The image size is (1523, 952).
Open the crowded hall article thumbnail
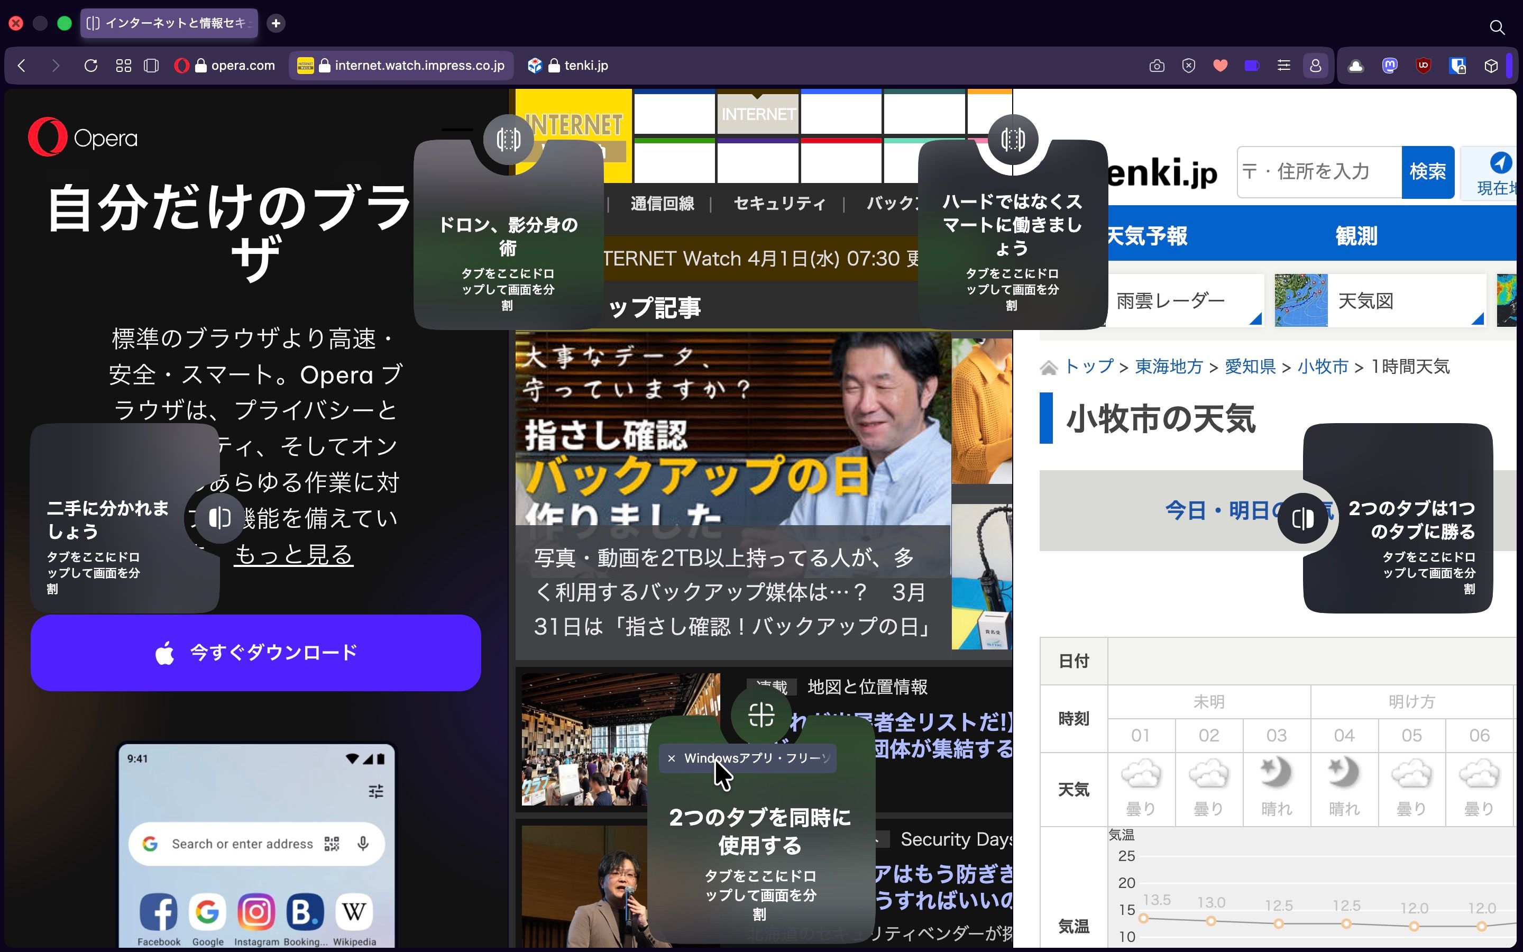[x=620, y=739]
